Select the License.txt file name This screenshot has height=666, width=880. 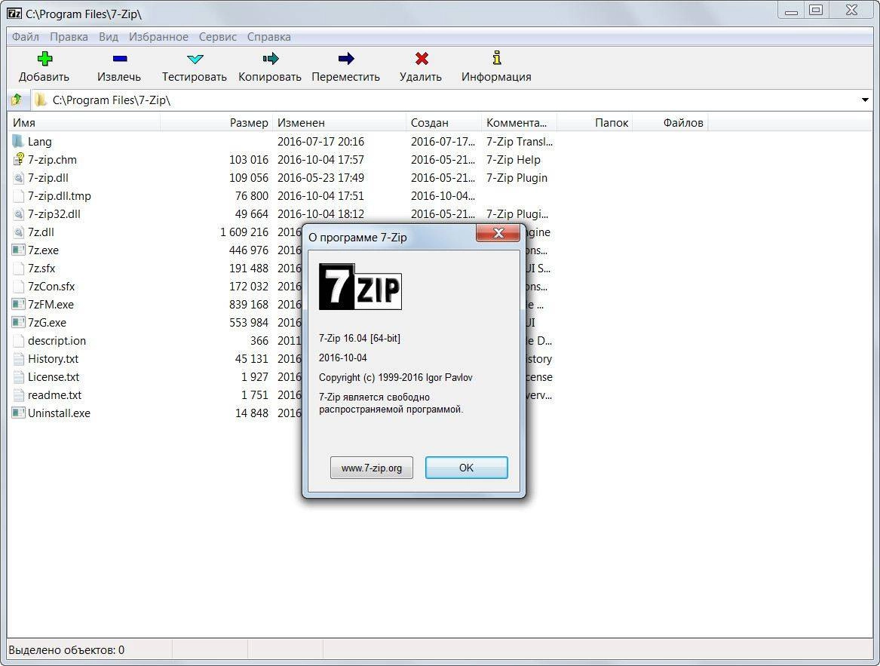pyautogui.click(x=54, y=377)
